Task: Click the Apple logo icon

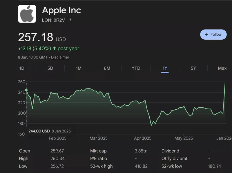Action: point(26,14)
